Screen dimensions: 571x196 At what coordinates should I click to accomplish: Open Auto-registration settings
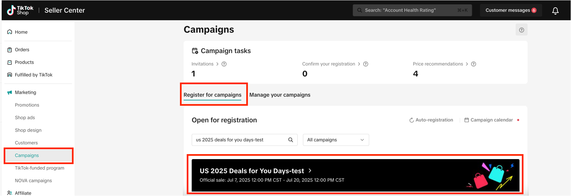tap(431, 120)
